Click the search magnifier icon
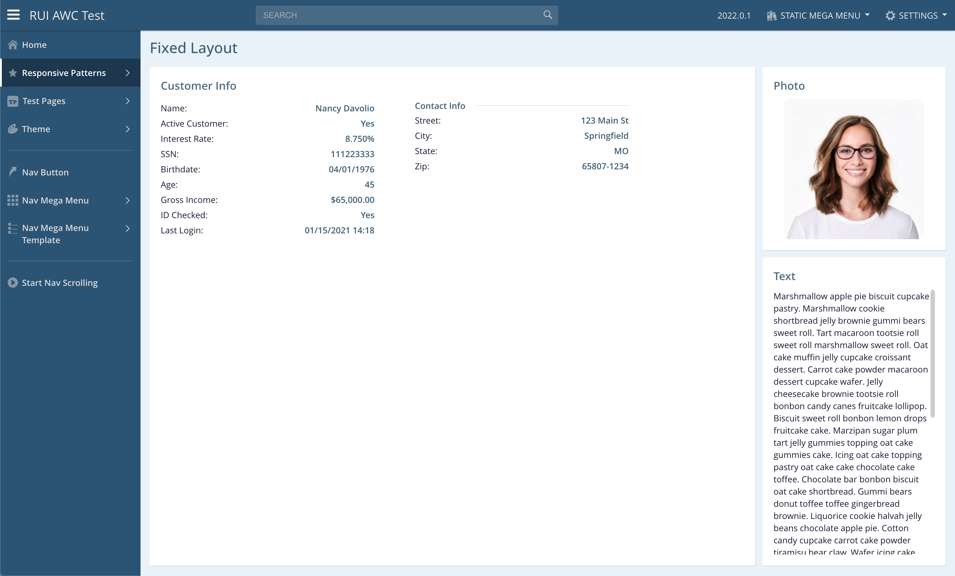 click(x=547, y=15)
